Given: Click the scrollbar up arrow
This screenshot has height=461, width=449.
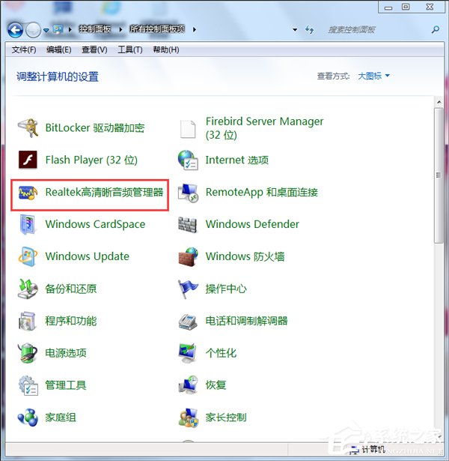Looking at the screenshot, I should pos(439,102).
